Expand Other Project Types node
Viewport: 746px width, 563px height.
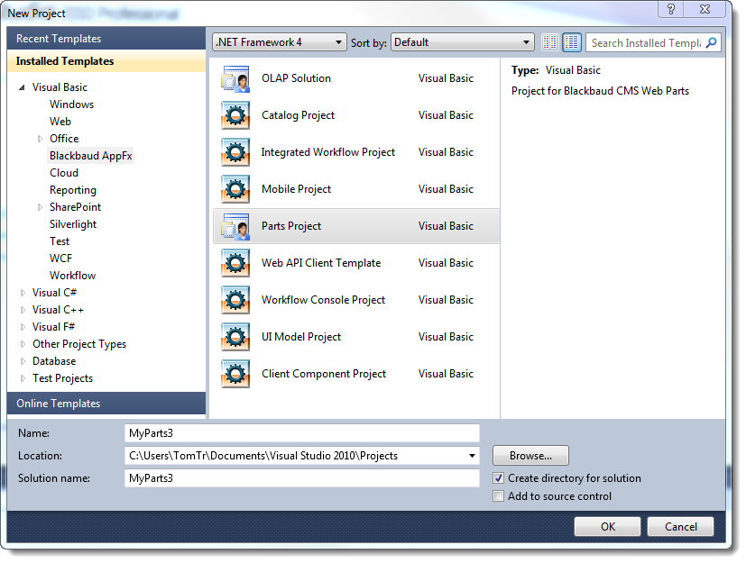[x=23, y=344]
